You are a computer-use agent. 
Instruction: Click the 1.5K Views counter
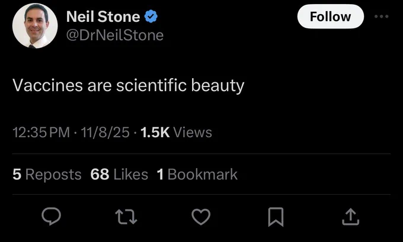coord(174,133)
